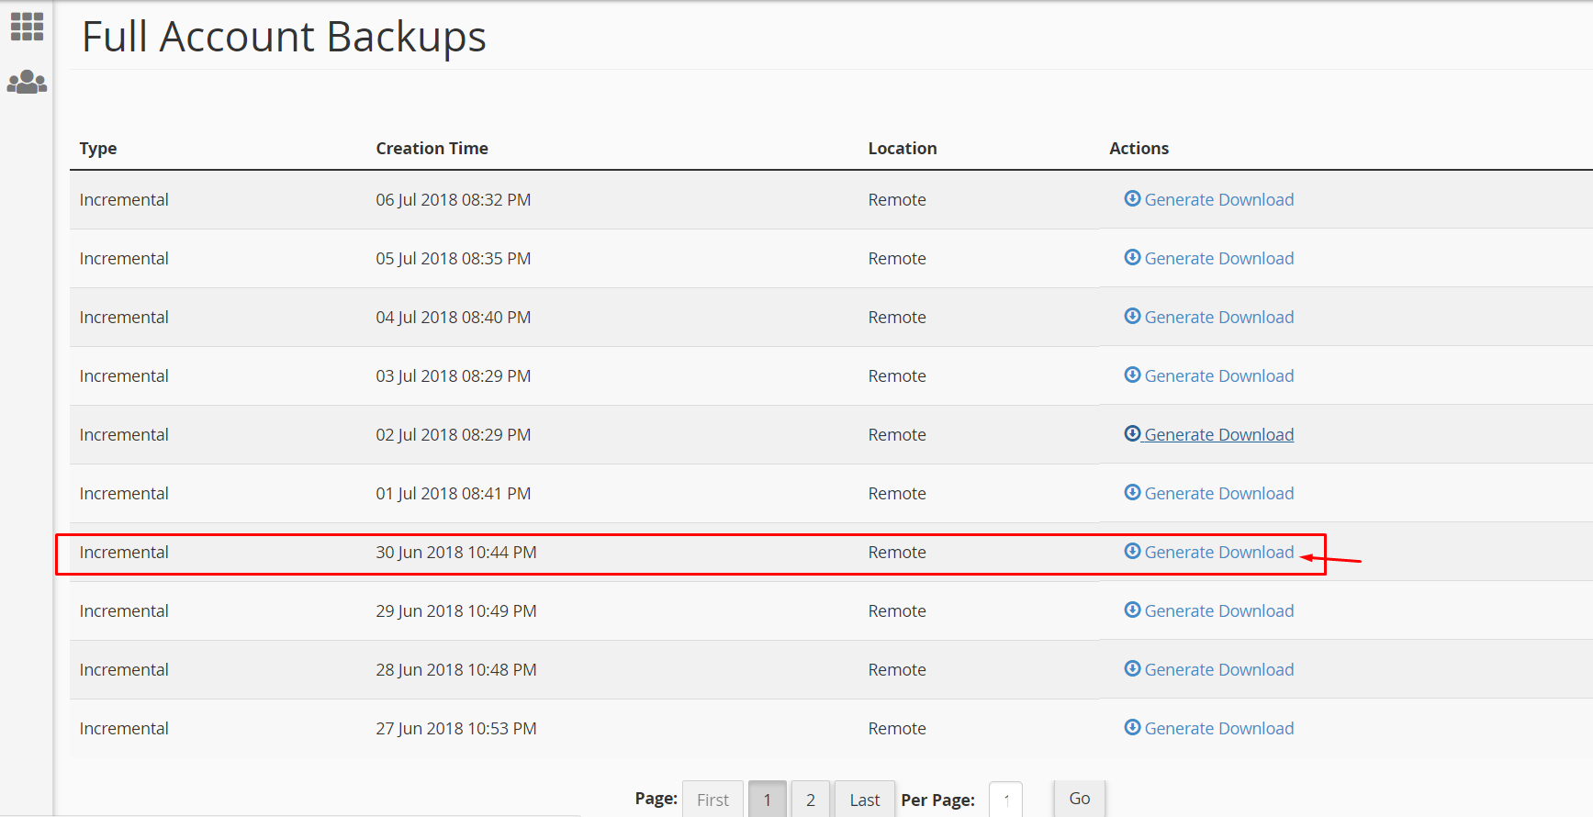This screenshot has width=1593, height=817.
Task: Go to page 2 of backups
Action: pos(811,800)
